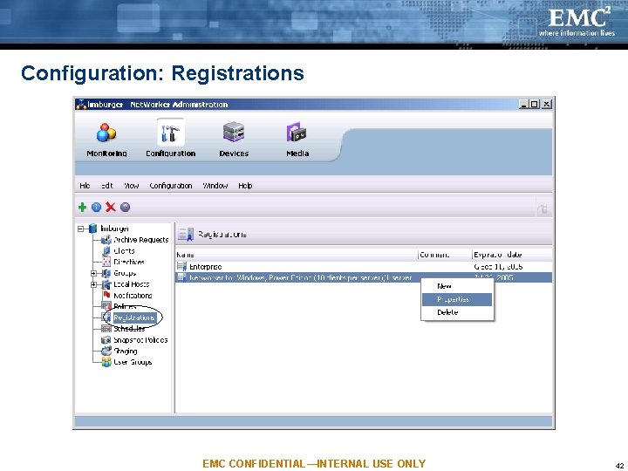628x471 pixels.
Task: Collapse the limburger root tree node
Action: pos(80,229)
